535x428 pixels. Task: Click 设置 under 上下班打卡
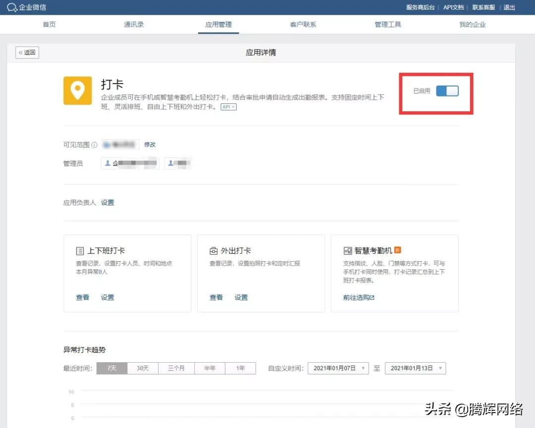107,297
